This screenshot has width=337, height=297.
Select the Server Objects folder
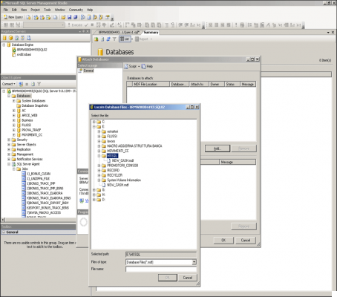[x=26, y=145]
